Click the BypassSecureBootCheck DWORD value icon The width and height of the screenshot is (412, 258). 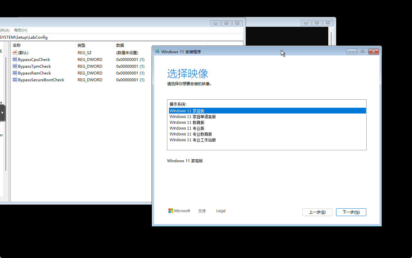coord(14,80)
